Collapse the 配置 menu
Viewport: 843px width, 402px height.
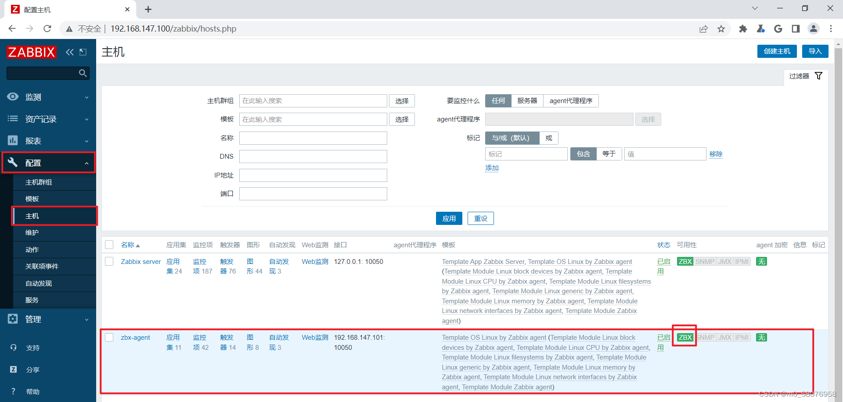point(86,163)
